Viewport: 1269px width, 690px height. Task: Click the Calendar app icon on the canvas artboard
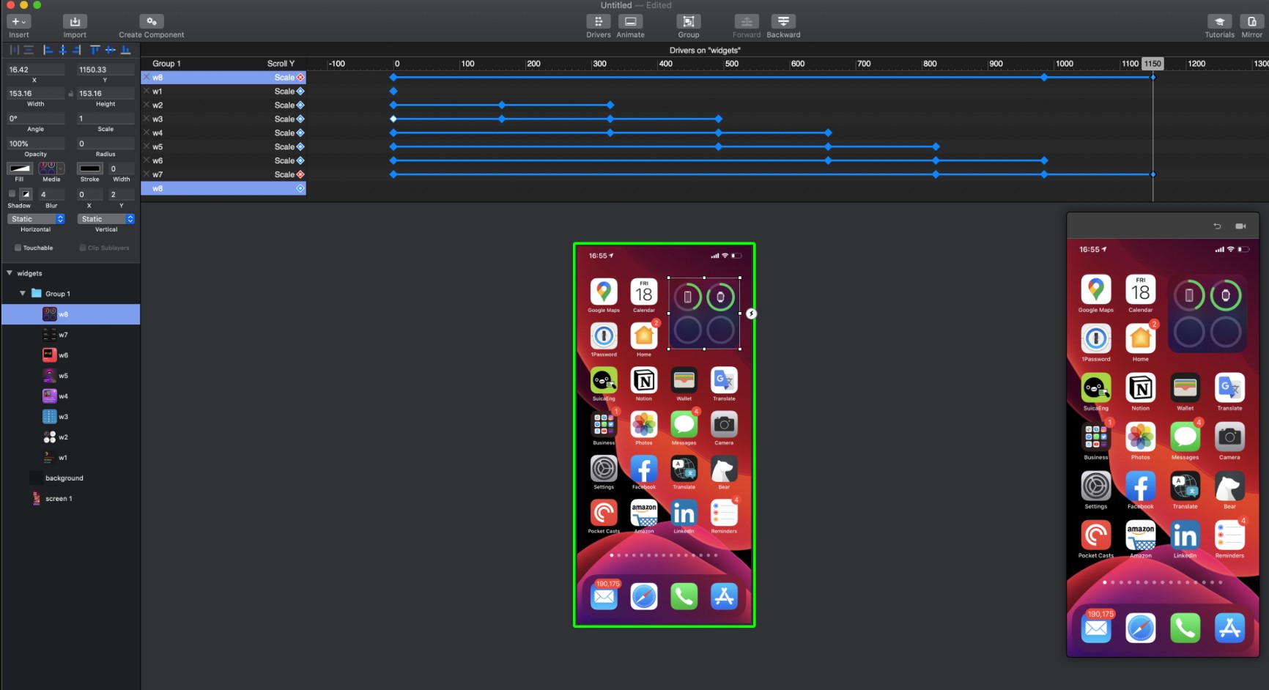[x=644, y=292]
